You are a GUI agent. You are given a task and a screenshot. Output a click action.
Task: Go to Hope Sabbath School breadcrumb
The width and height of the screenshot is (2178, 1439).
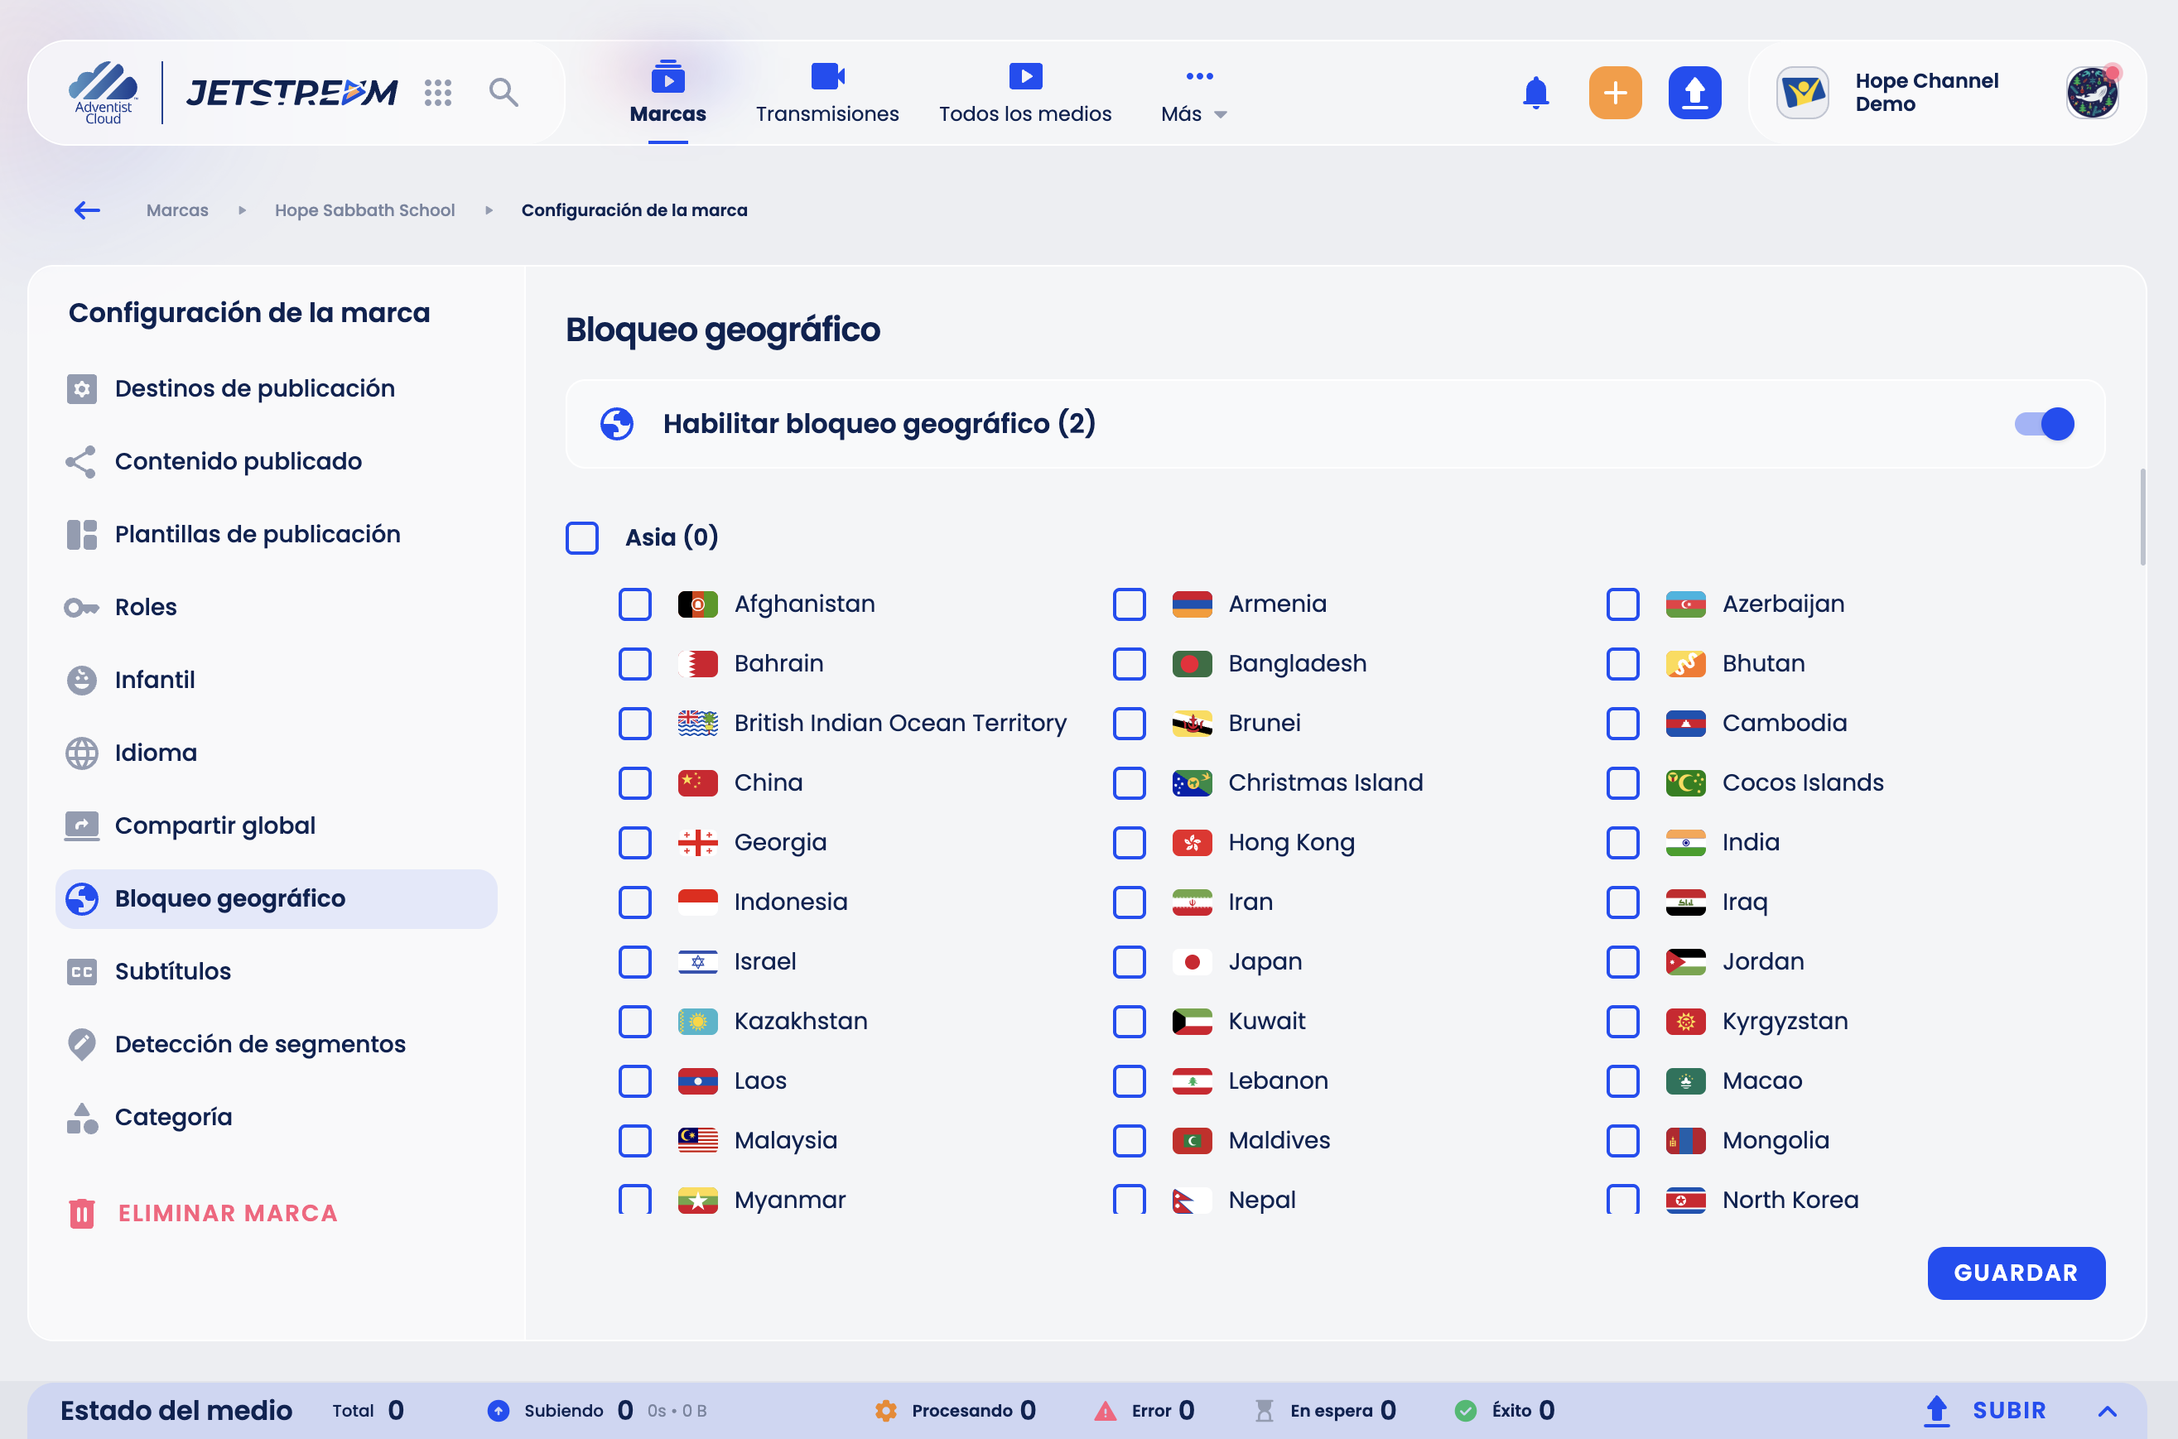(x=364, y=210)
